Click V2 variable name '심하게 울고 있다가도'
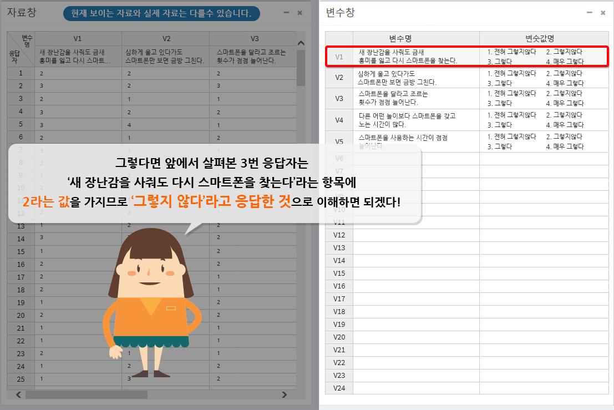The image size is (614, 410). [386, 74]
